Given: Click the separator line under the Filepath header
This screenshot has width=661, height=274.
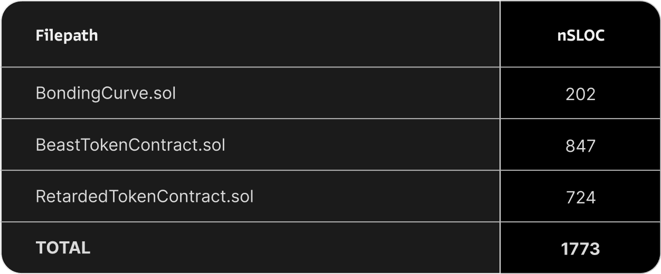Looking at the screenshot, I should click(x=250, y=67).
